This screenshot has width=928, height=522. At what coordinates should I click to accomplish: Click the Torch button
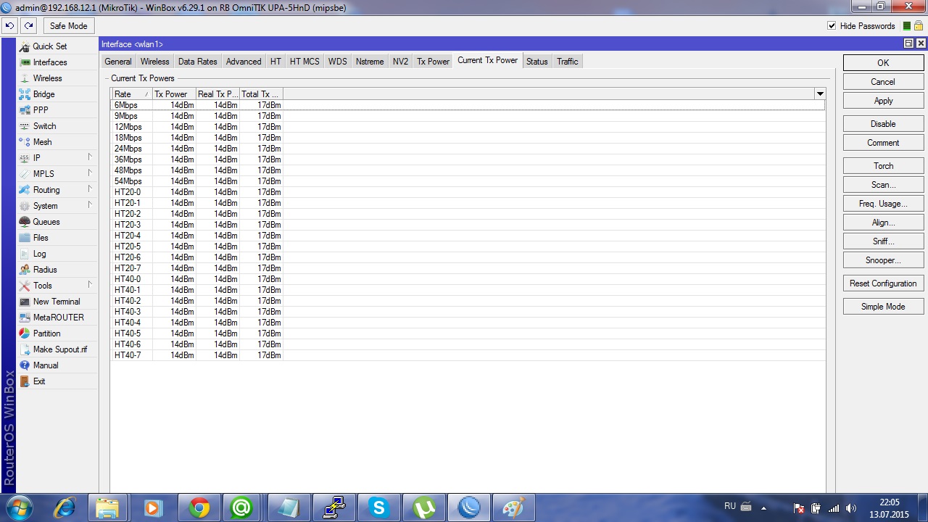883,166
